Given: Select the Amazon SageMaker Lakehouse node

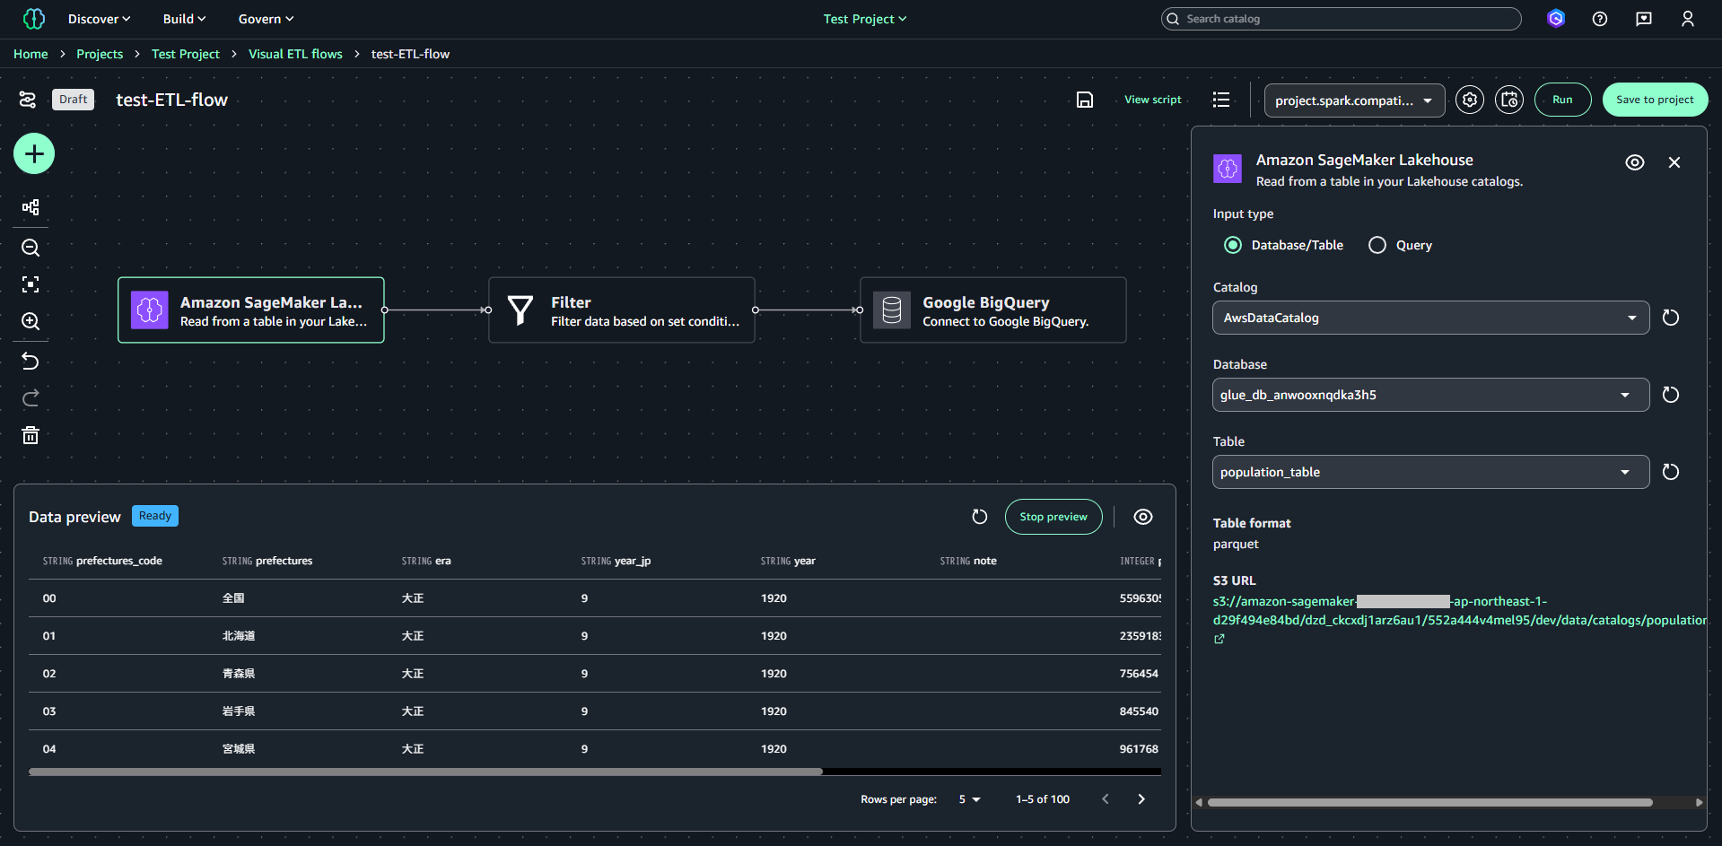Looking at the screenshot, I should [251, 310].
